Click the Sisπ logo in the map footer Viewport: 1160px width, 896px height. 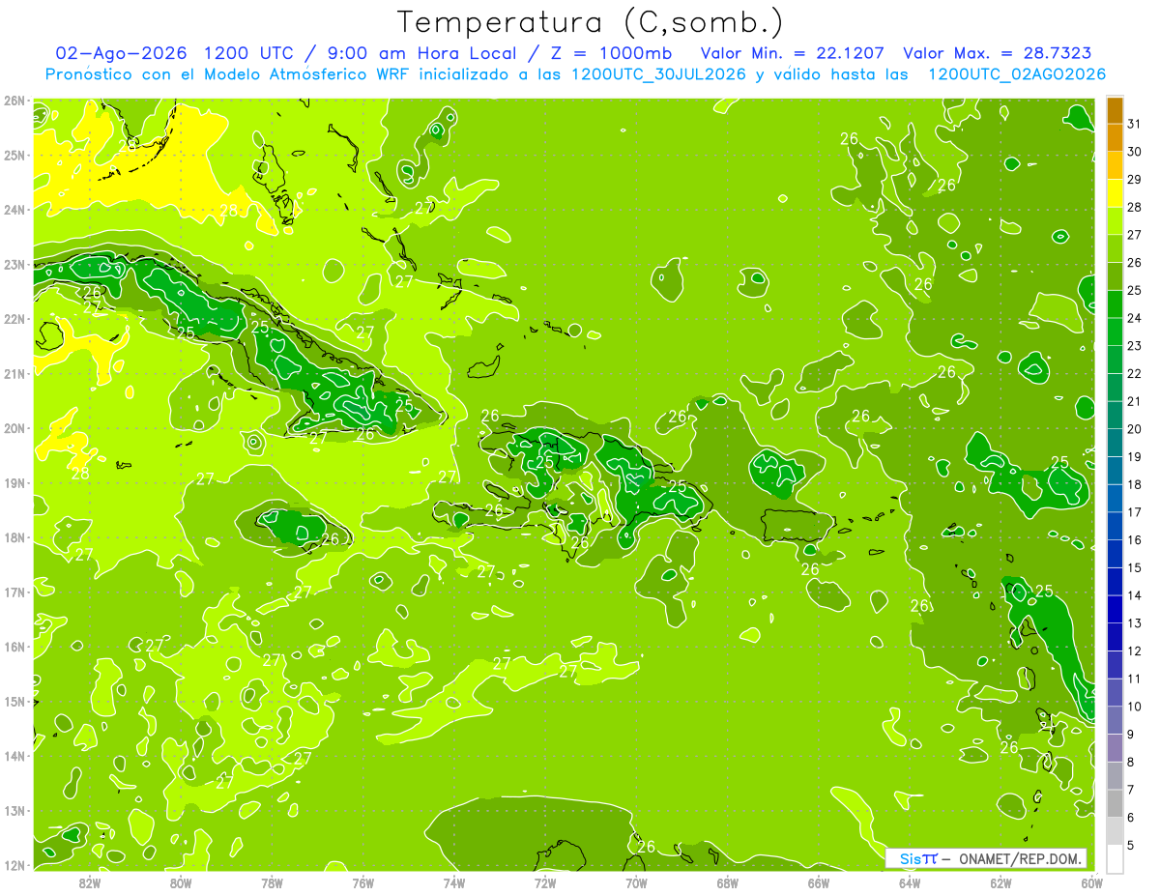pos(918,858)
